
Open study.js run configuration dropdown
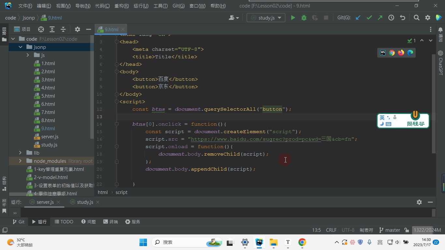(x=266, y=18)
